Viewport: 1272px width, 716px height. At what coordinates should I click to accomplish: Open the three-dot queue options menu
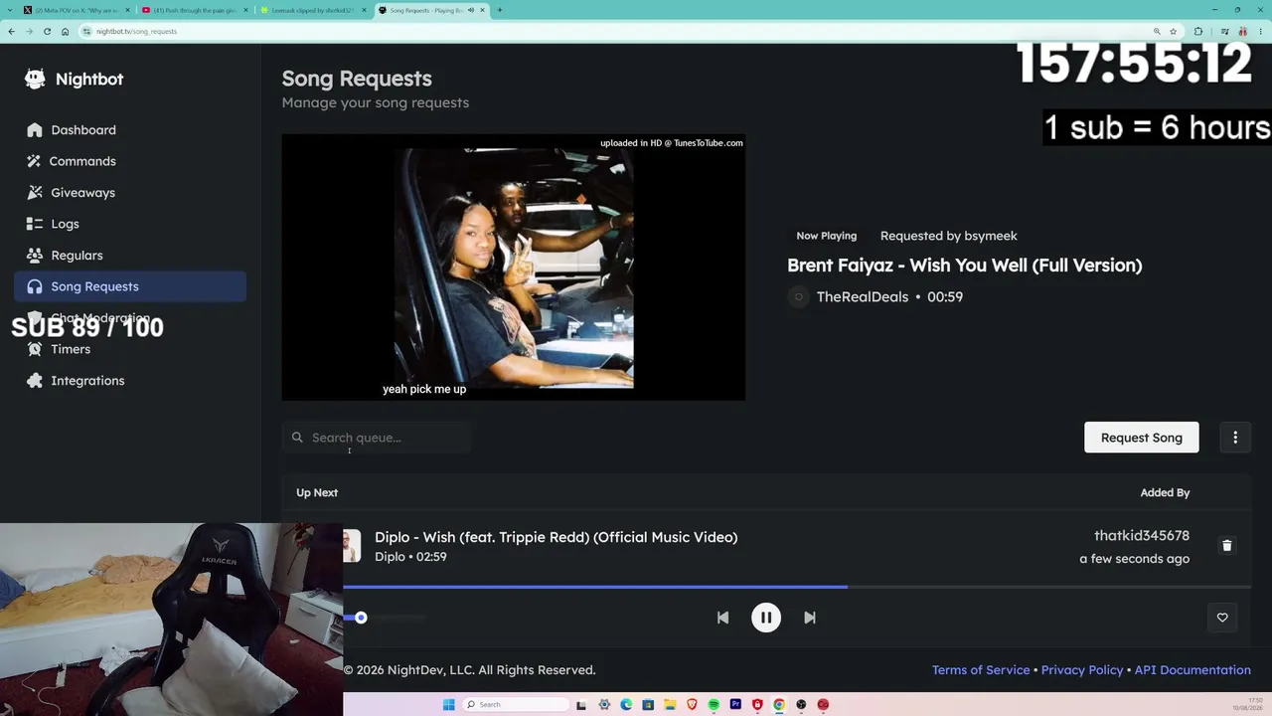(1235, 438)
